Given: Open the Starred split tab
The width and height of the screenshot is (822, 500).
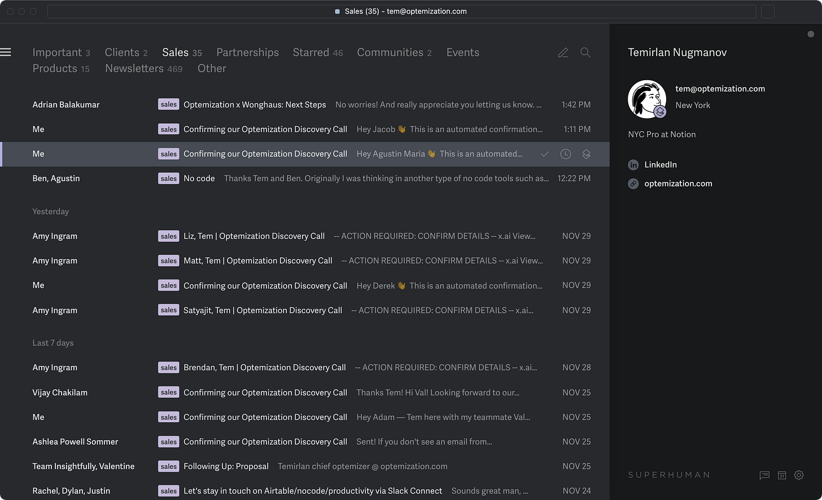Looking at the screenshot, I should pyautogui.click(x=318, y=53).
